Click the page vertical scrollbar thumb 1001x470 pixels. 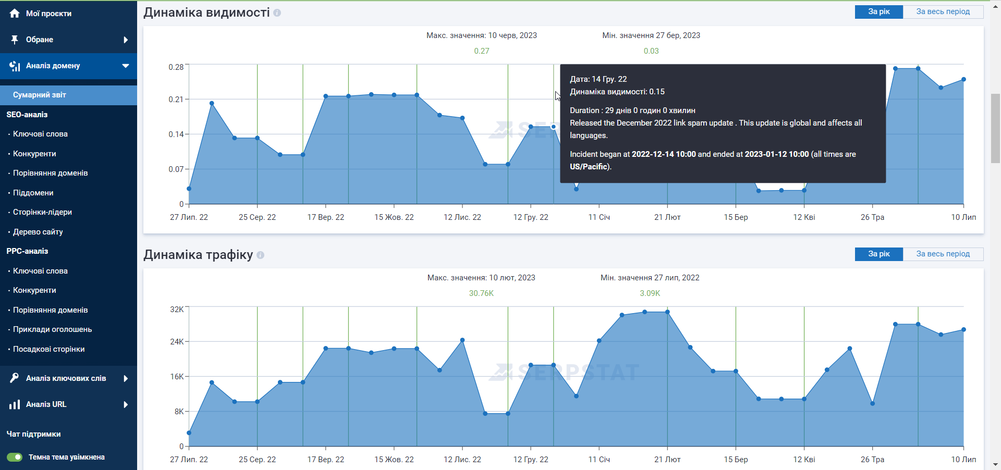[995, 128]
